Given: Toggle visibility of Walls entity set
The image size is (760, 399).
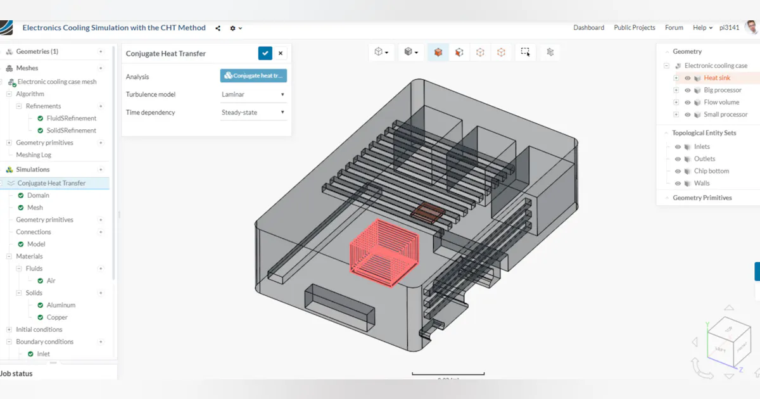Looking at the screenshot, I should click(678, 183).
